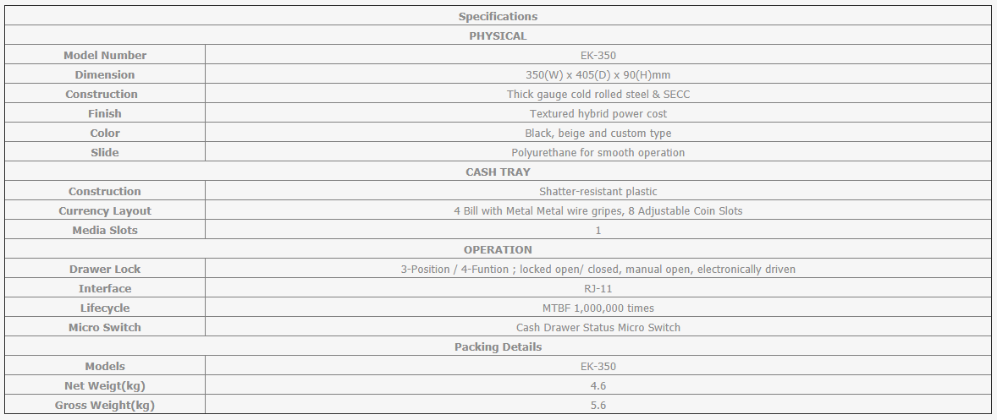Viewport: 997px width, 420px height.
Task: Click the Drawer Lock description text
Action: coord(598,269)
